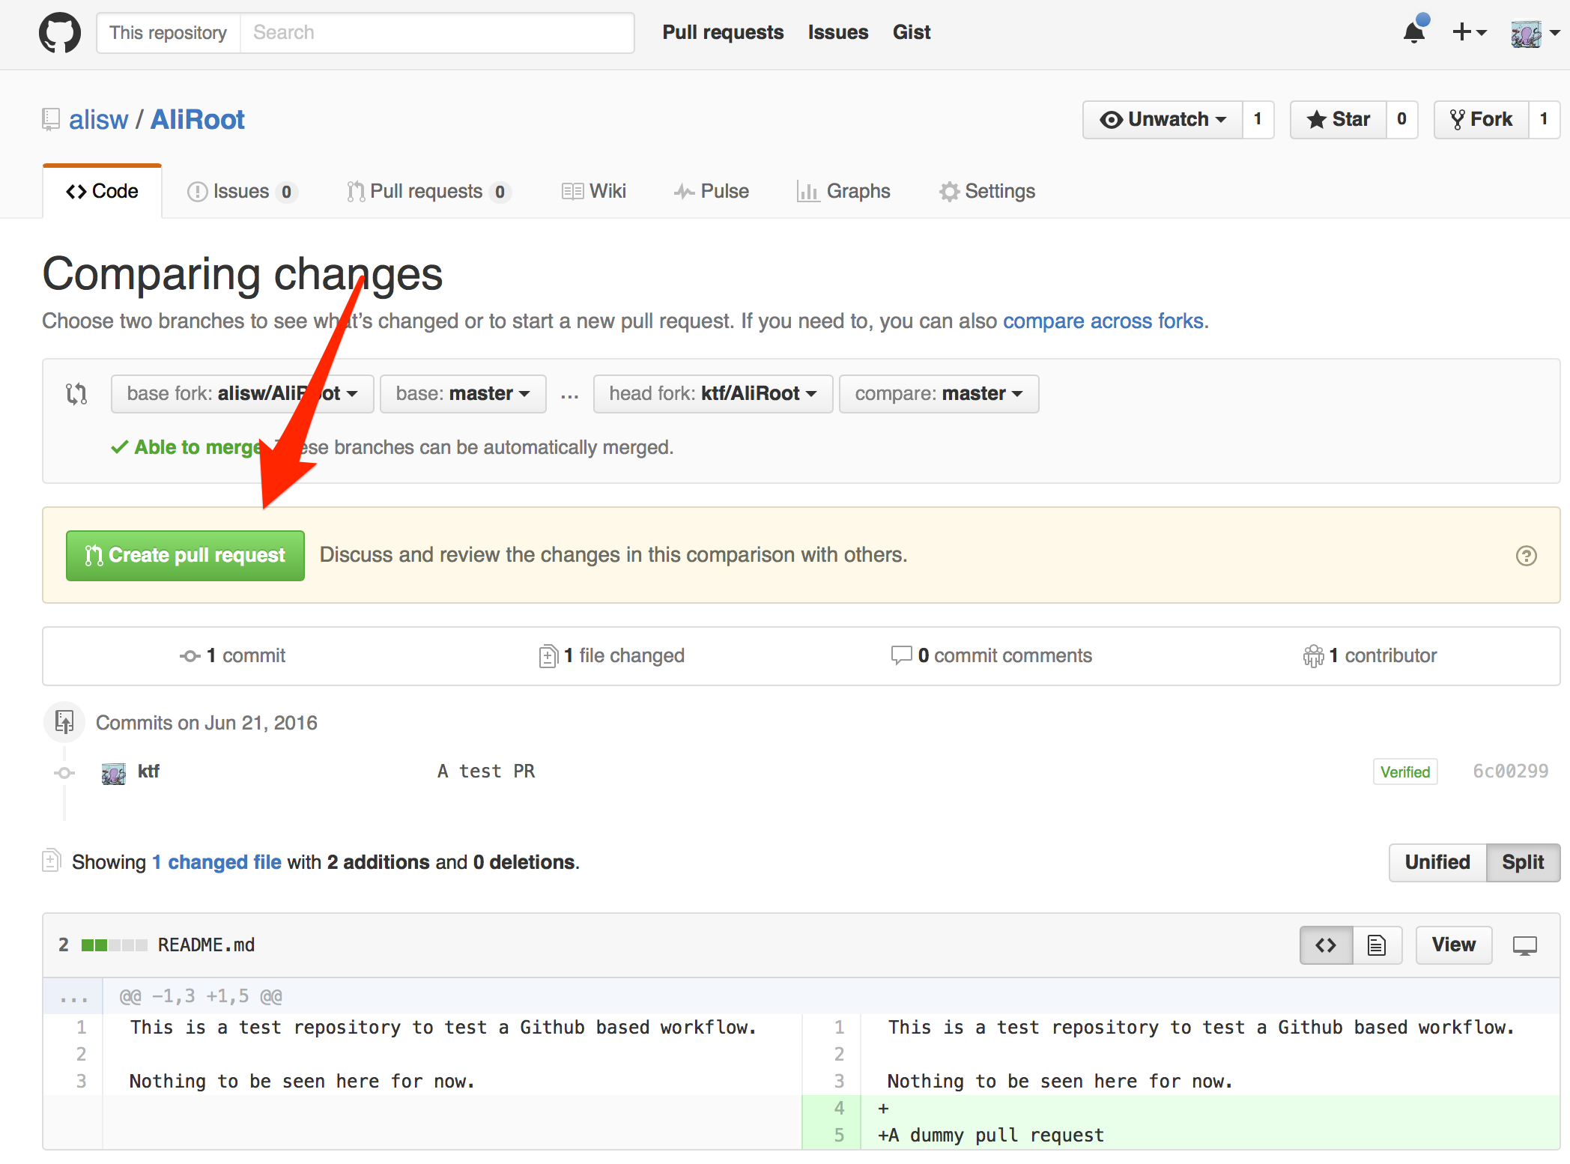Switch diff to Unified view

pyautogui.click(x=1437, y=863)
